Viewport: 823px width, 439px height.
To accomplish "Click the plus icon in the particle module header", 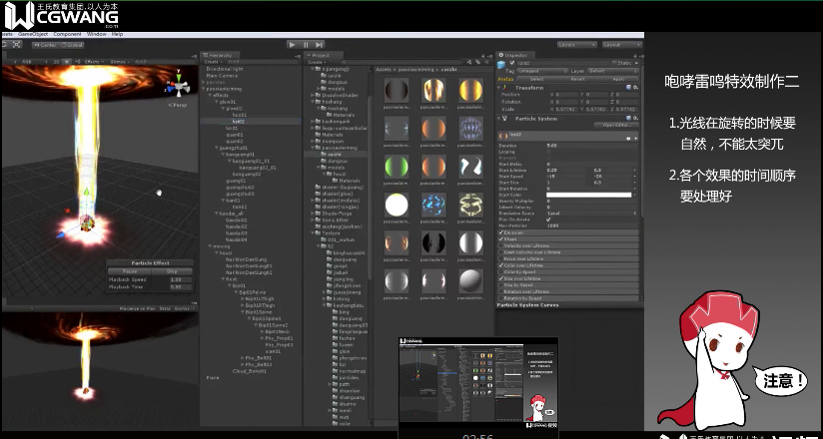I will pyautogui.click(x=635, y=138).
